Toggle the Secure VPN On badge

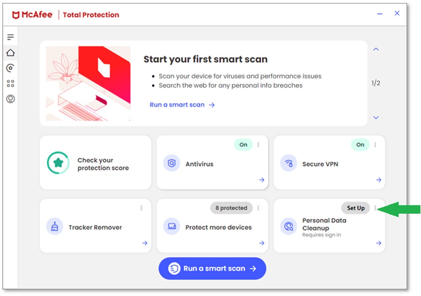click(360, 145)
